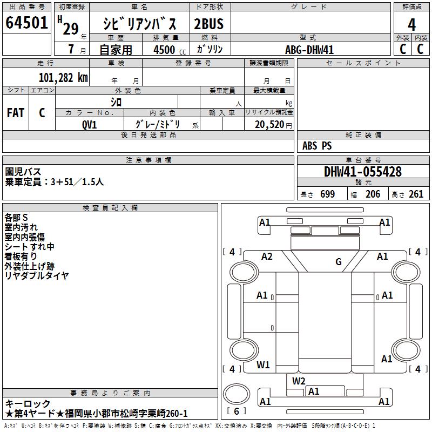Image resolution: width=432 pixels, height=432 pixels.
Task: Click the 純正装備 header
Action: [x=363, y=134]
